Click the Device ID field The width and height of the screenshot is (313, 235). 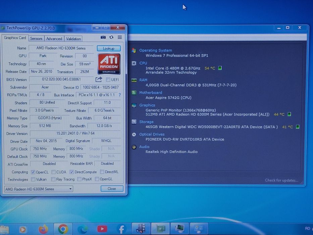101,87
